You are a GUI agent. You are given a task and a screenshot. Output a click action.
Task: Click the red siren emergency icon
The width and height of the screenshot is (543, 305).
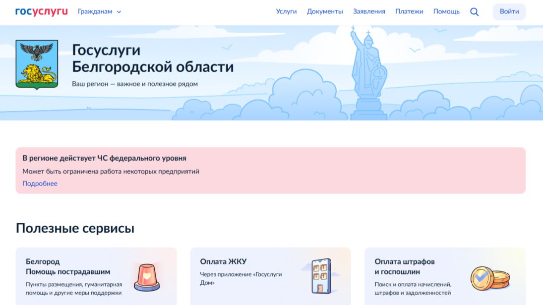point(147,276)
